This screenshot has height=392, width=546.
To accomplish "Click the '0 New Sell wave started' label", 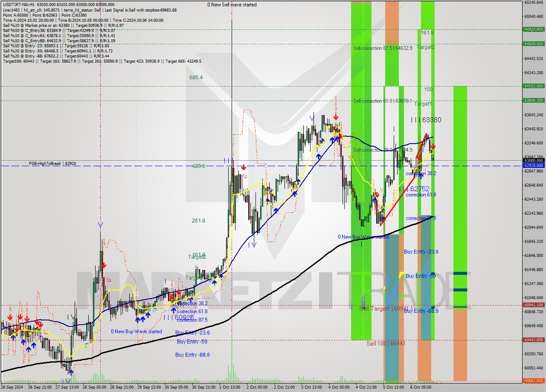I will tap(232, 5).
